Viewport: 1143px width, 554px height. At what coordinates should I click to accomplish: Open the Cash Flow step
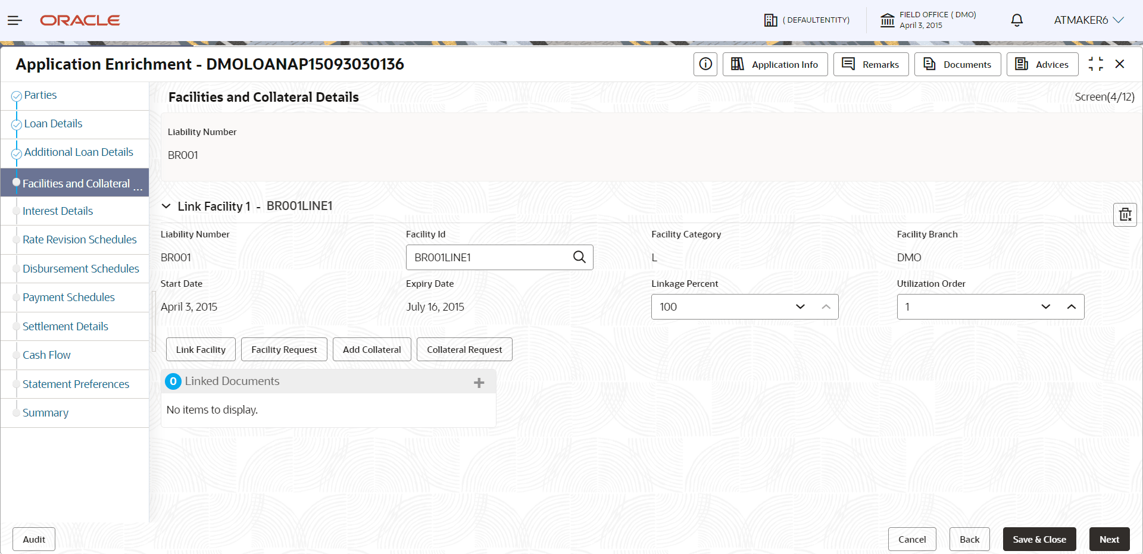pos(46,355)
